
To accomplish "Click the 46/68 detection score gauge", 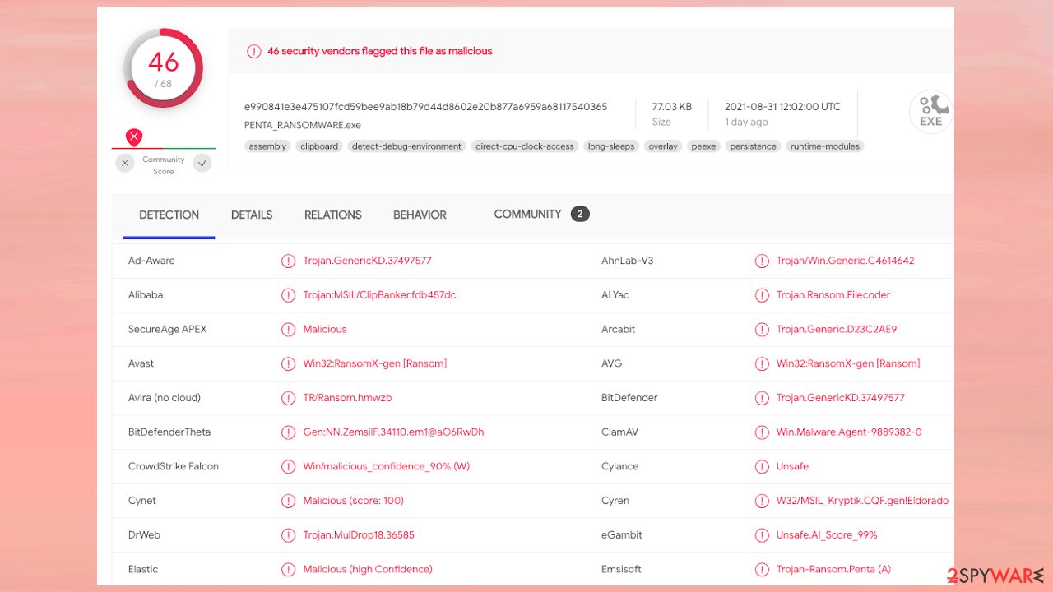I will (x=164, y=68).
